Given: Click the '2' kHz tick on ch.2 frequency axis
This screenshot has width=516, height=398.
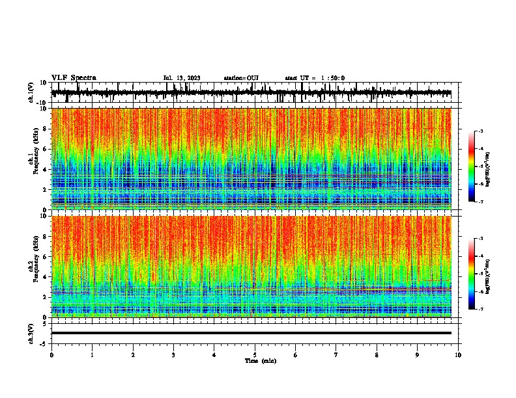Looking at the screenshot, I should 46,297.
